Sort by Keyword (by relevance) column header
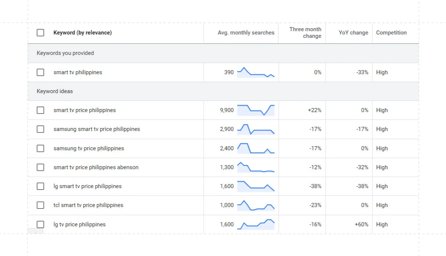Image resolution: width=446 pixels, height=256 pixels. coord(83,33)
